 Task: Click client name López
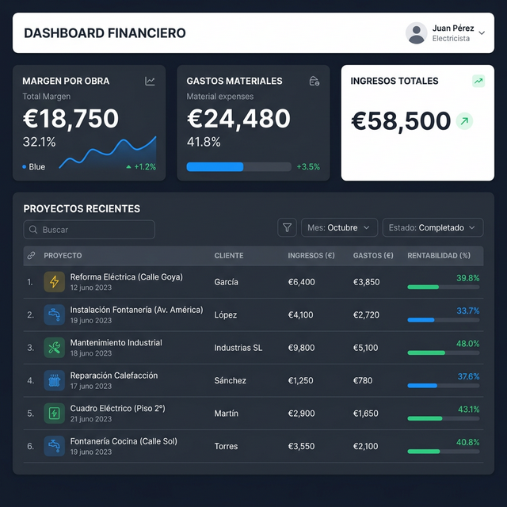pos(225,315)
